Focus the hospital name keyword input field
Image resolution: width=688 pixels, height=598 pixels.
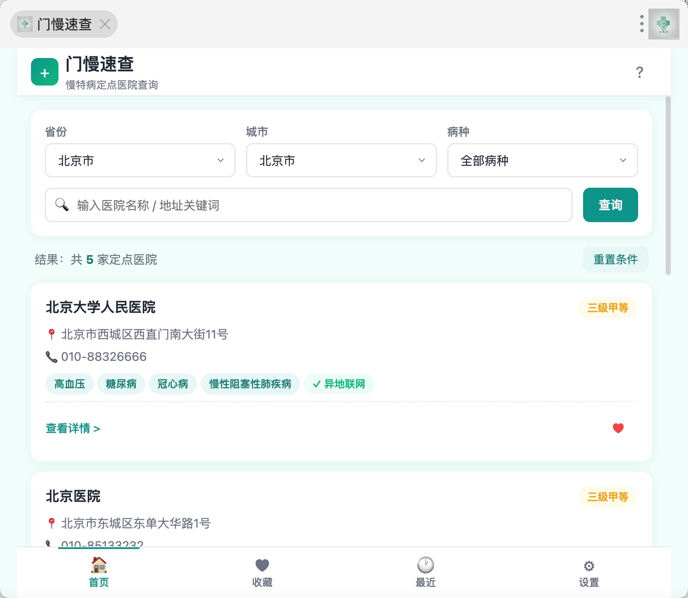click(309, 205)
